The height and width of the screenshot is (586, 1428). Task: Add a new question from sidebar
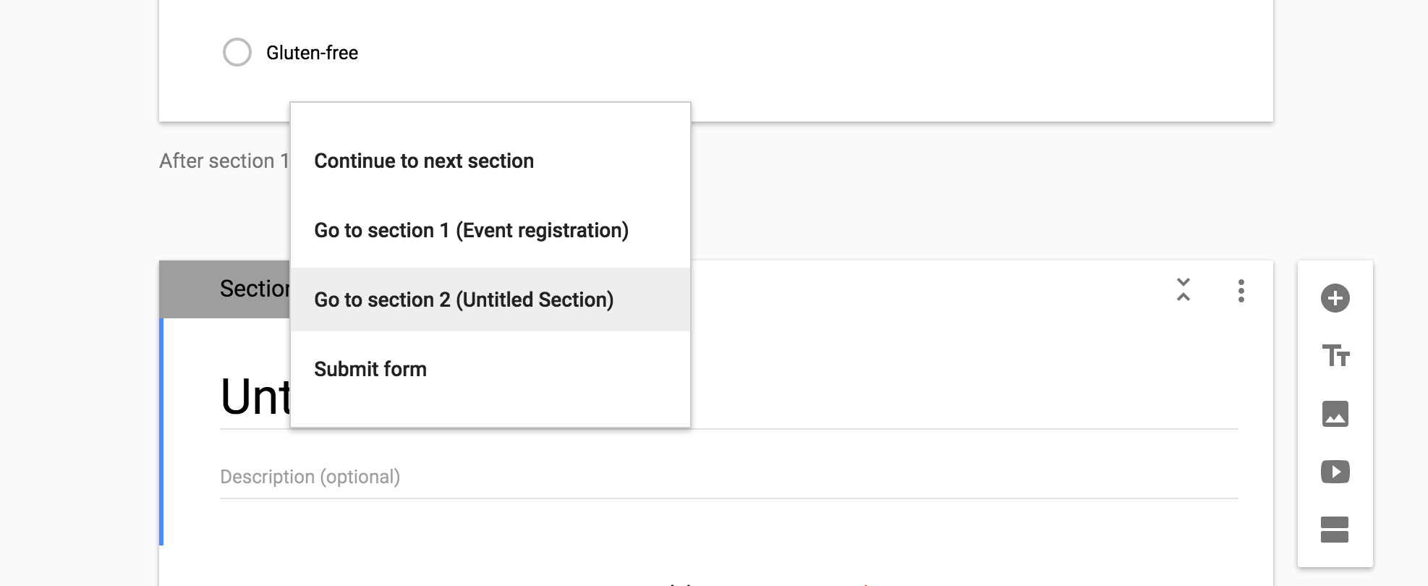point(1335,298)
